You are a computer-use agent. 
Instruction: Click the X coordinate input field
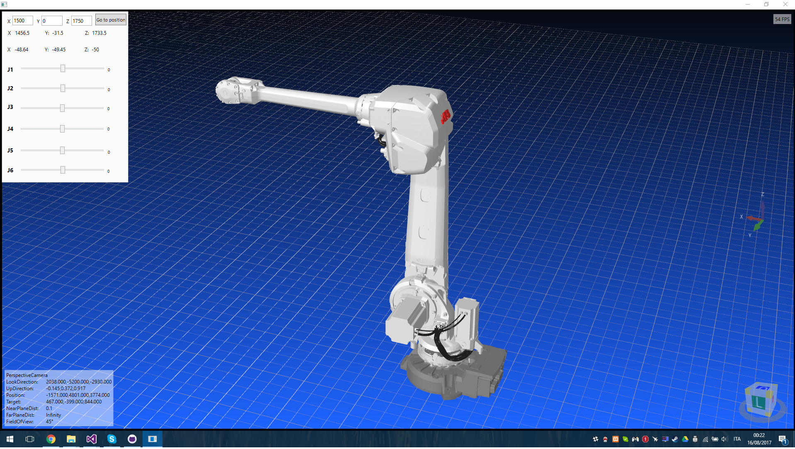[x=23, y=21]
